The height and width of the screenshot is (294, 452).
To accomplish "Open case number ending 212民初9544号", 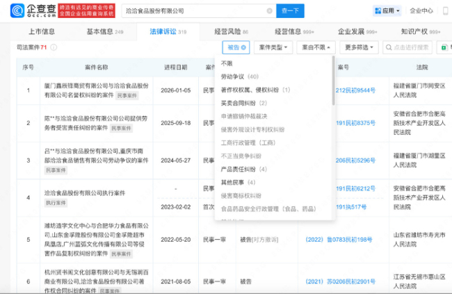I will (355, 90).
